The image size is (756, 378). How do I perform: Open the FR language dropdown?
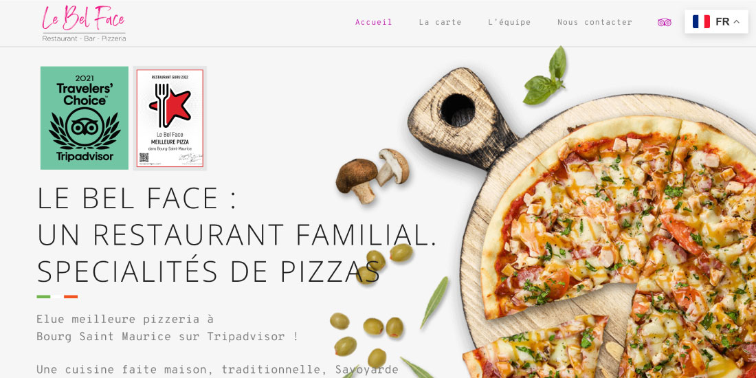(x=716, y=22)
